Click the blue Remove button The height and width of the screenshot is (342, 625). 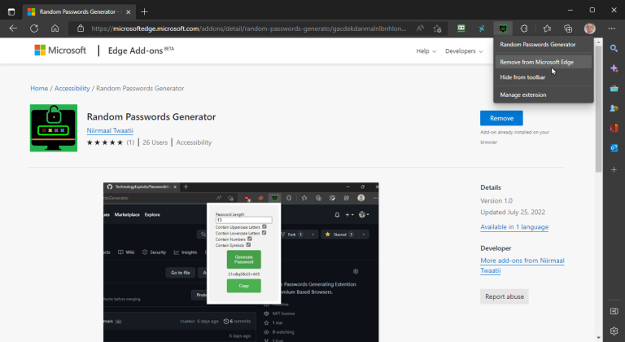coord(501,118)
